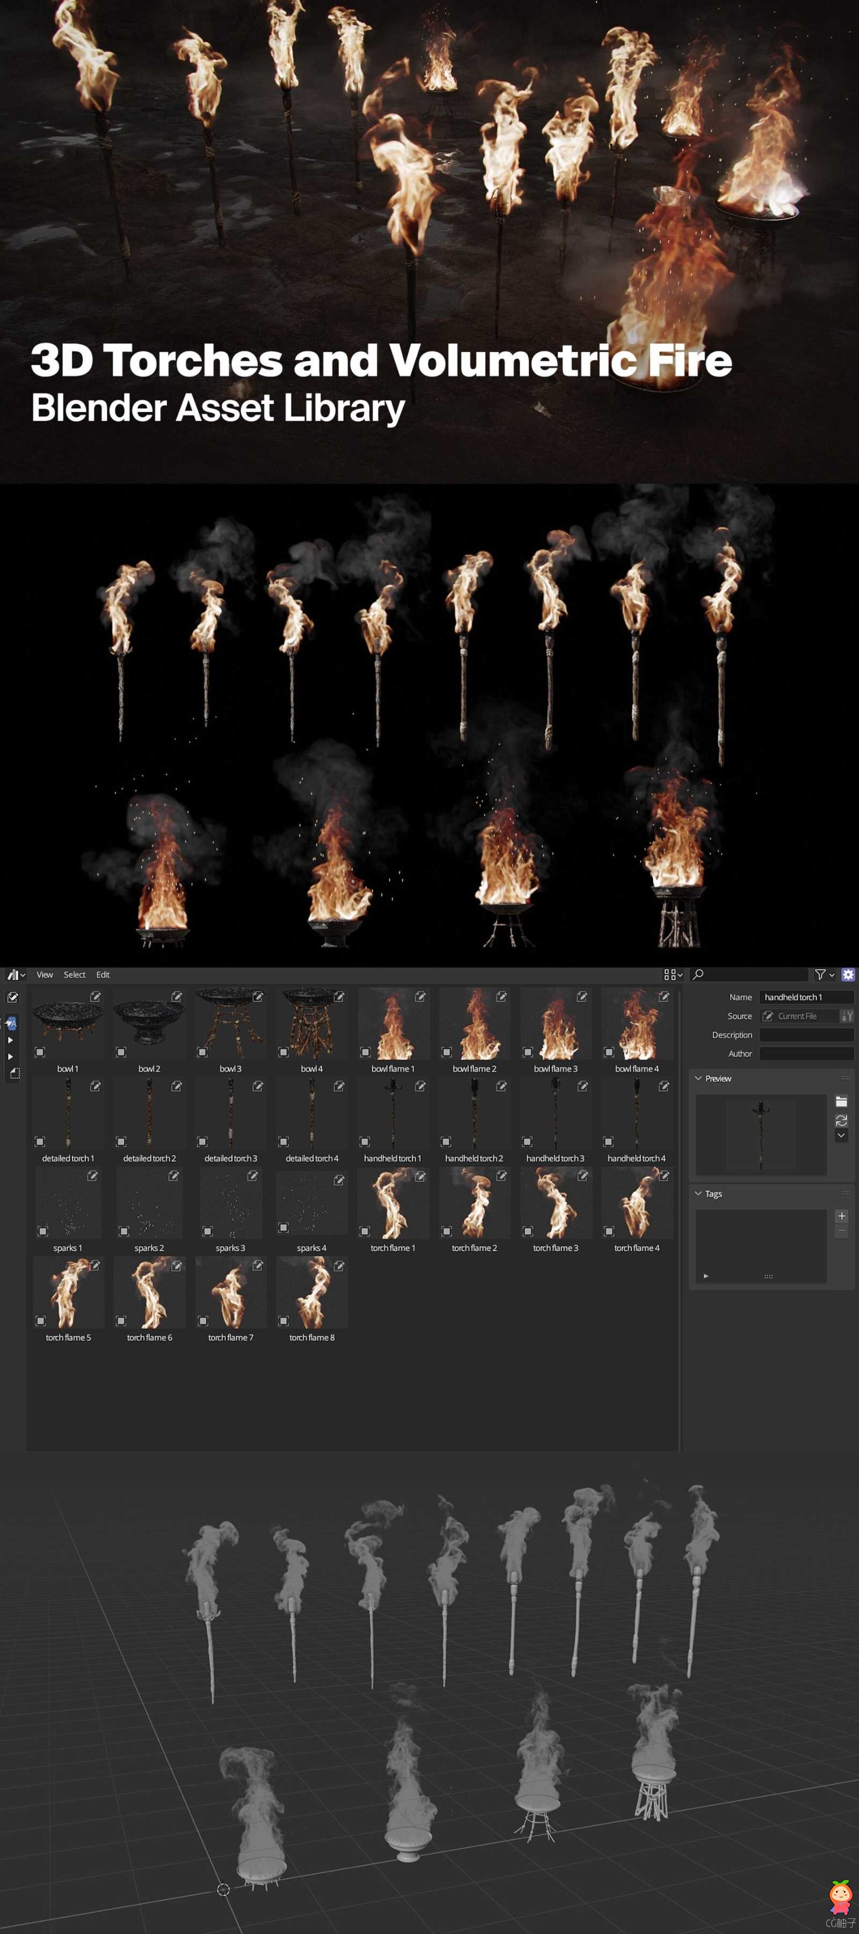
Task: Select the handheld torch 3 asset thumbnail
Action: click(x=555, y=1114)
